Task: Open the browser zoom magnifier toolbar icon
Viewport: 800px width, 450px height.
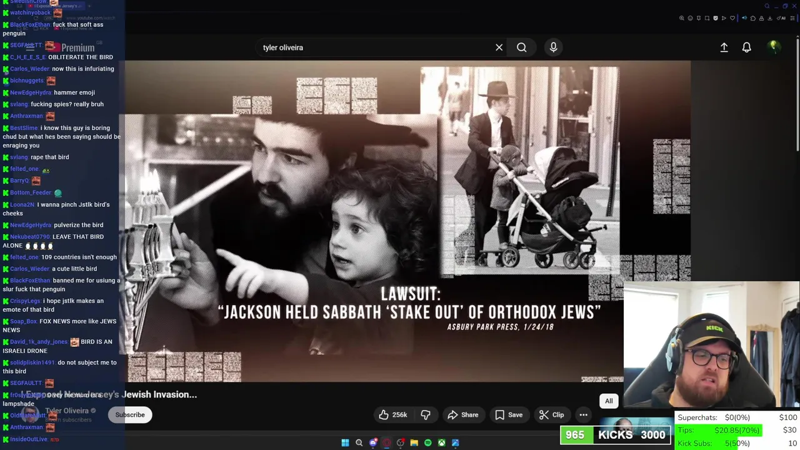Action: (682, 18)
